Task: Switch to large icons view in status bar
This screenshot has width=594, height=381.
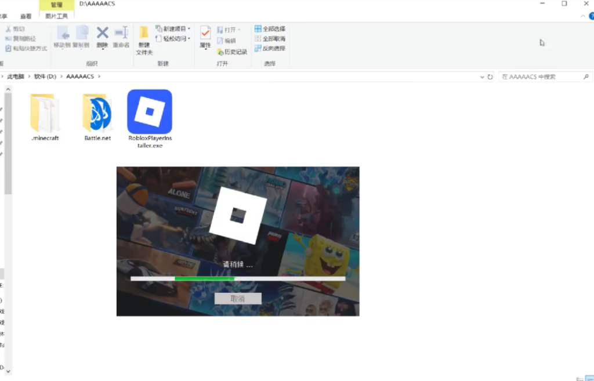Action: tap(589, 379)
